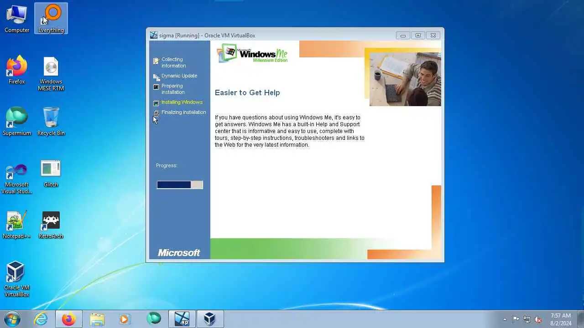Open the Windows Start menu
This screenshot has height=328, width=584.
12,319
